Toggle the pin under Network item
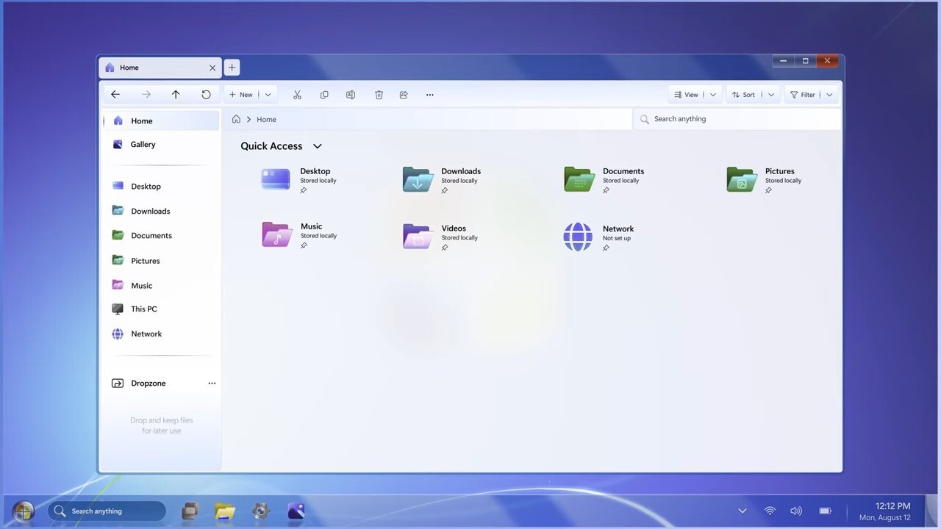Viewport: 941px width, 529px height. click(606, 248)
